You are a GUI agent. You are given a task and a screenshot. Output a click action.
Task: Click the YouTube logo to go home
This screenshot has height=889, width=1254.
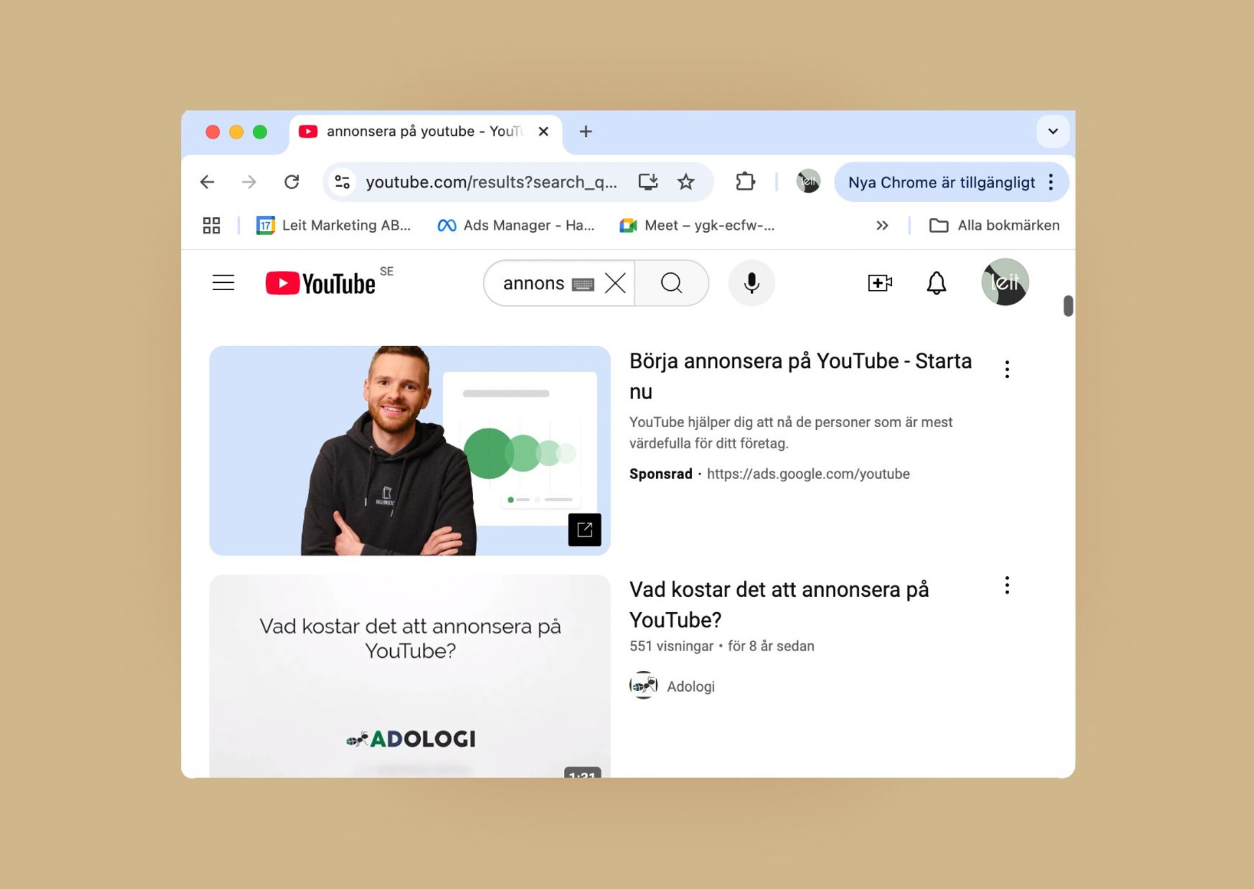(x=321, y=283)
